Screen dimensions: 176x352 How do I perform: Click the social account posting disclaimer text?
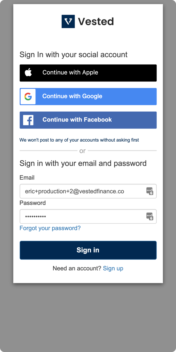(79, 140)
